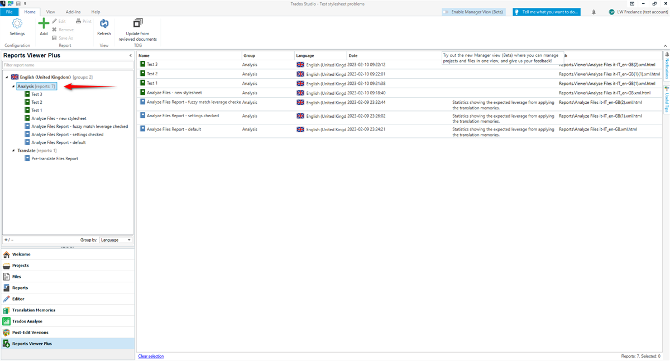Click the green Add report icon
This screenshot has width=670, height=361.
[44, 25]
